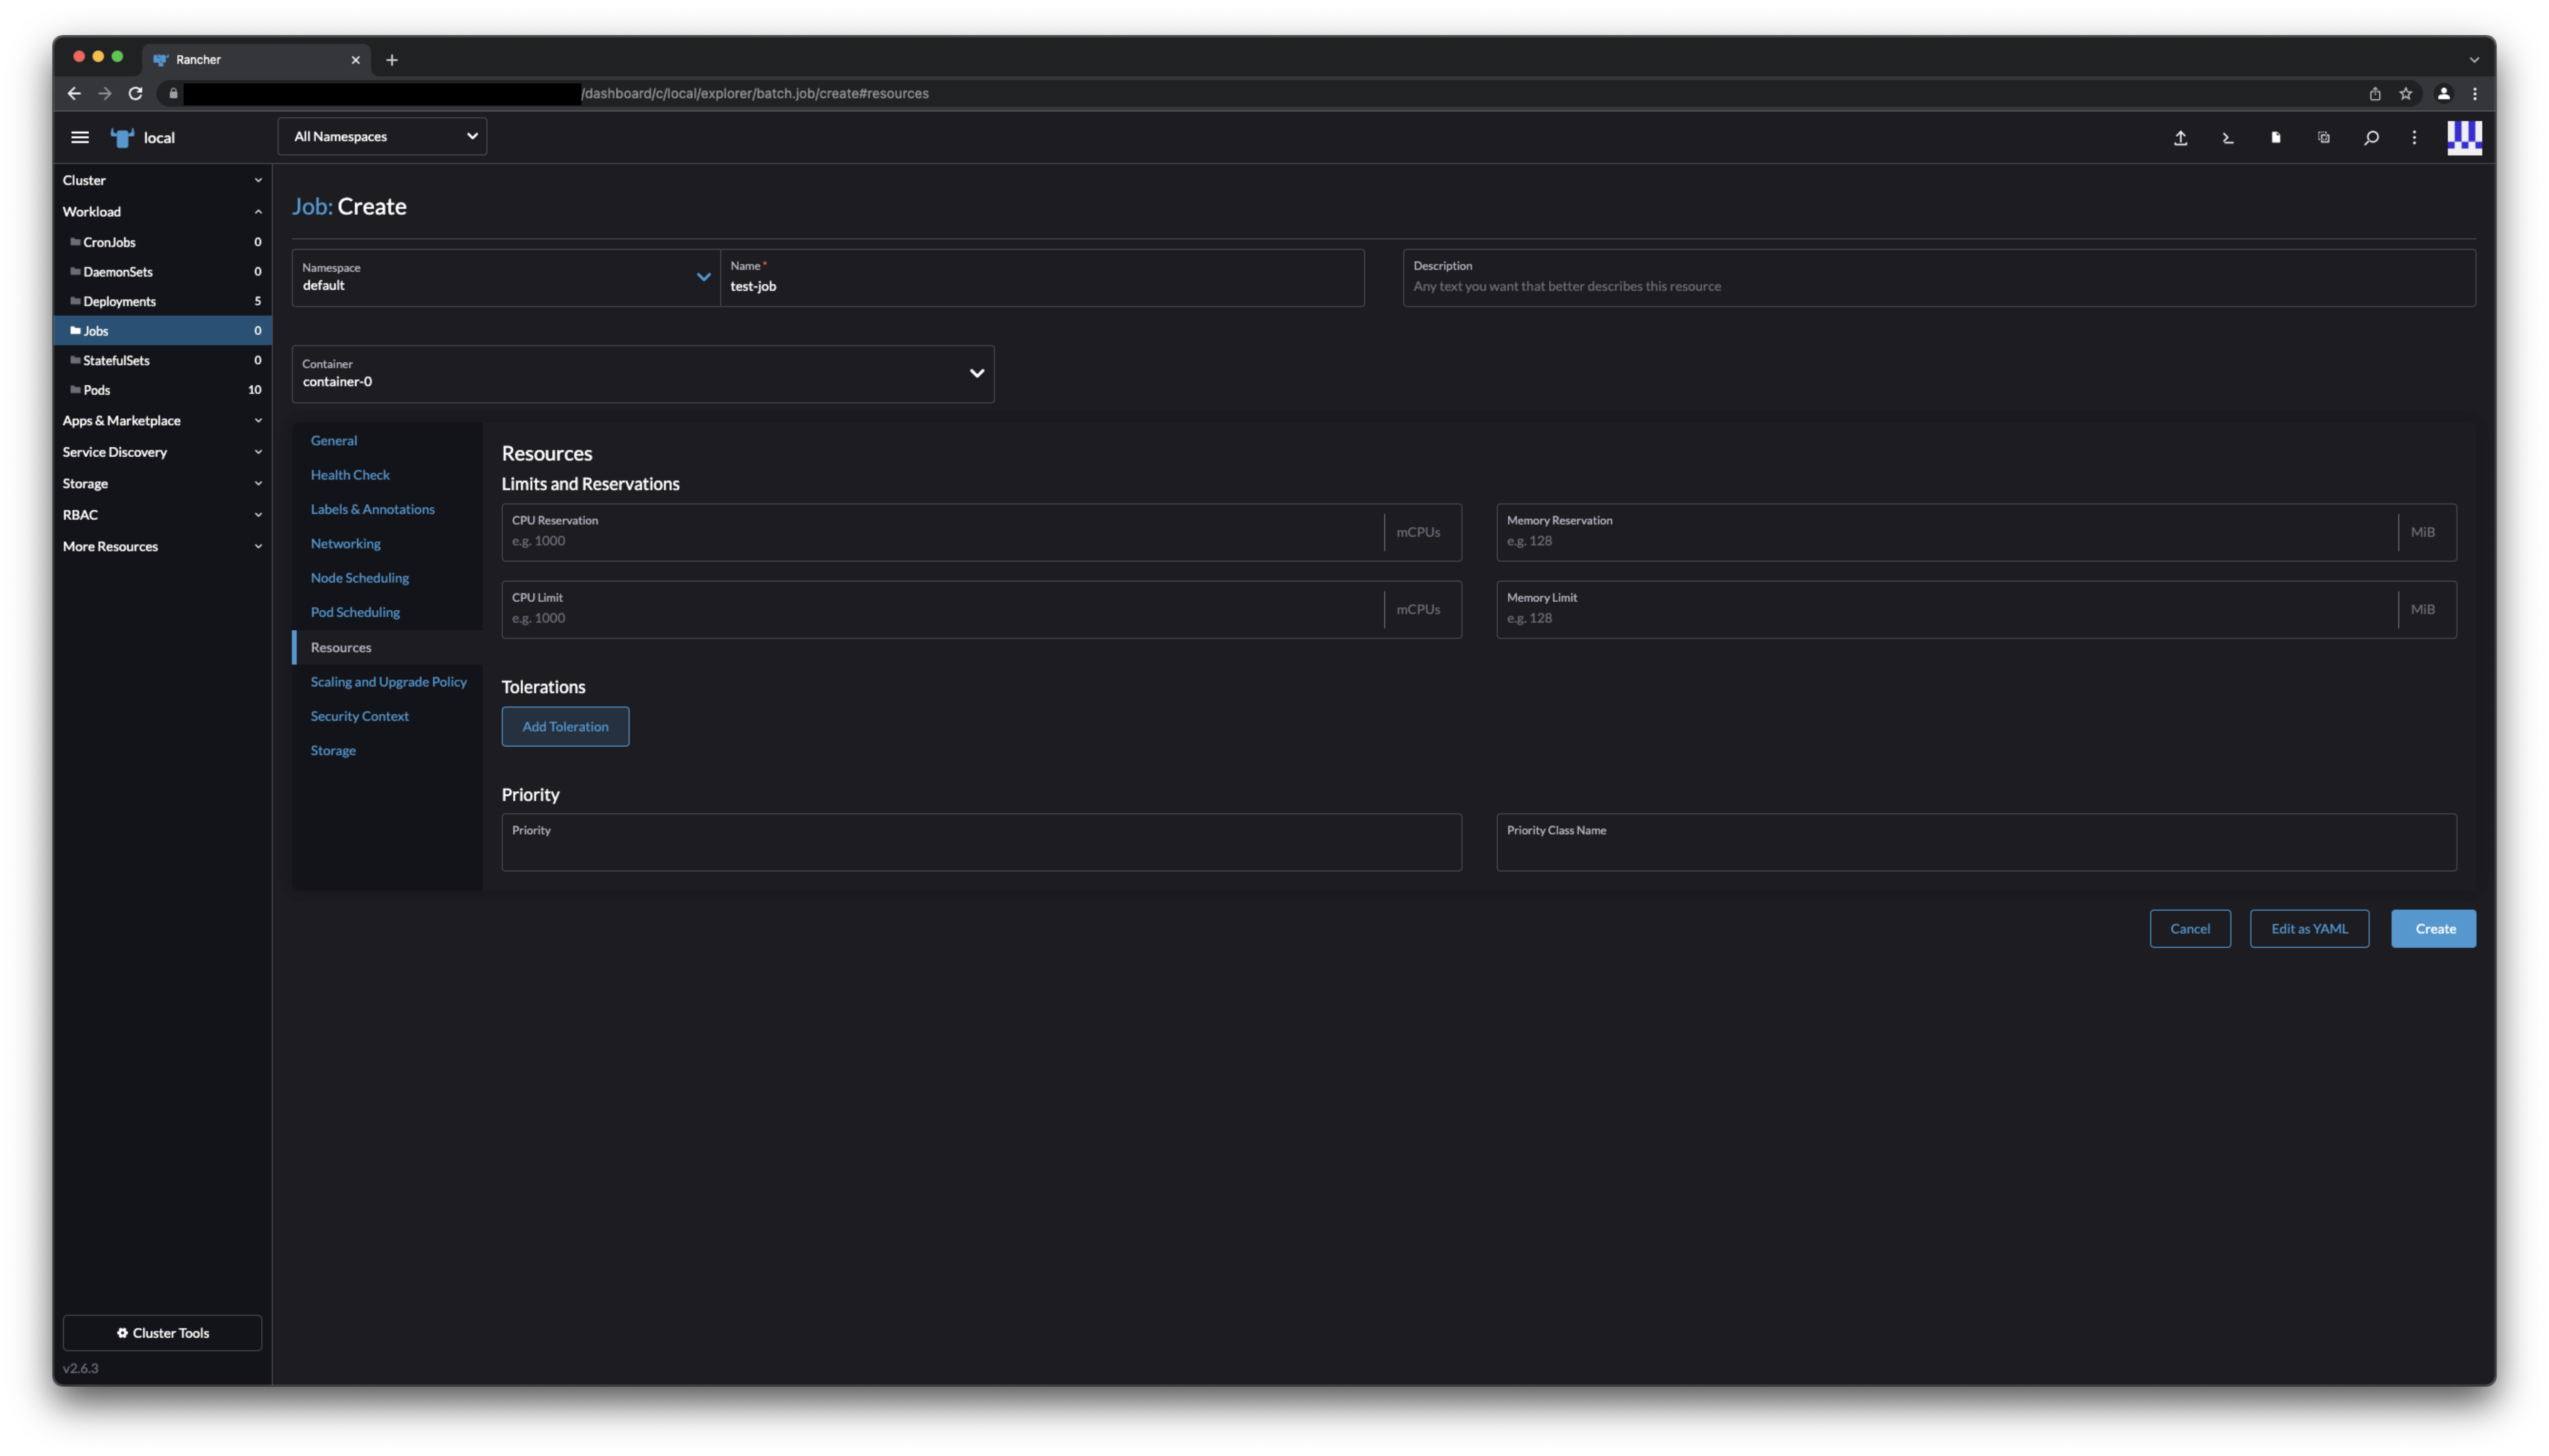This screenshot has width=2549, height=1456.
Task: Click Edit as YAML
Action: click(2309, 928)
